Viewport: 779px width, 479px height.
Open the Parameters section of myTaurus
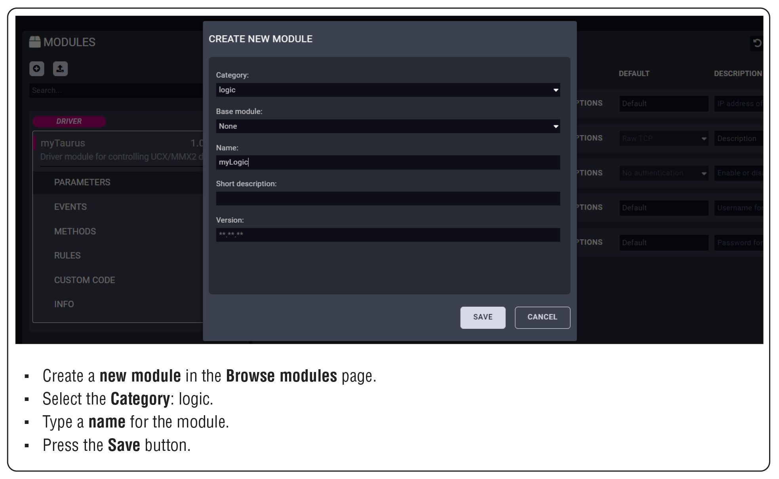pyautogui.click(x=82, y=182)
